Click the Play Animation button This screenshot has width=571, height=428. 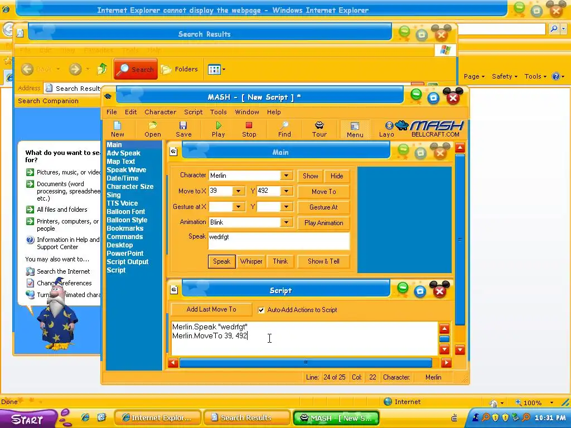[324, 223]
